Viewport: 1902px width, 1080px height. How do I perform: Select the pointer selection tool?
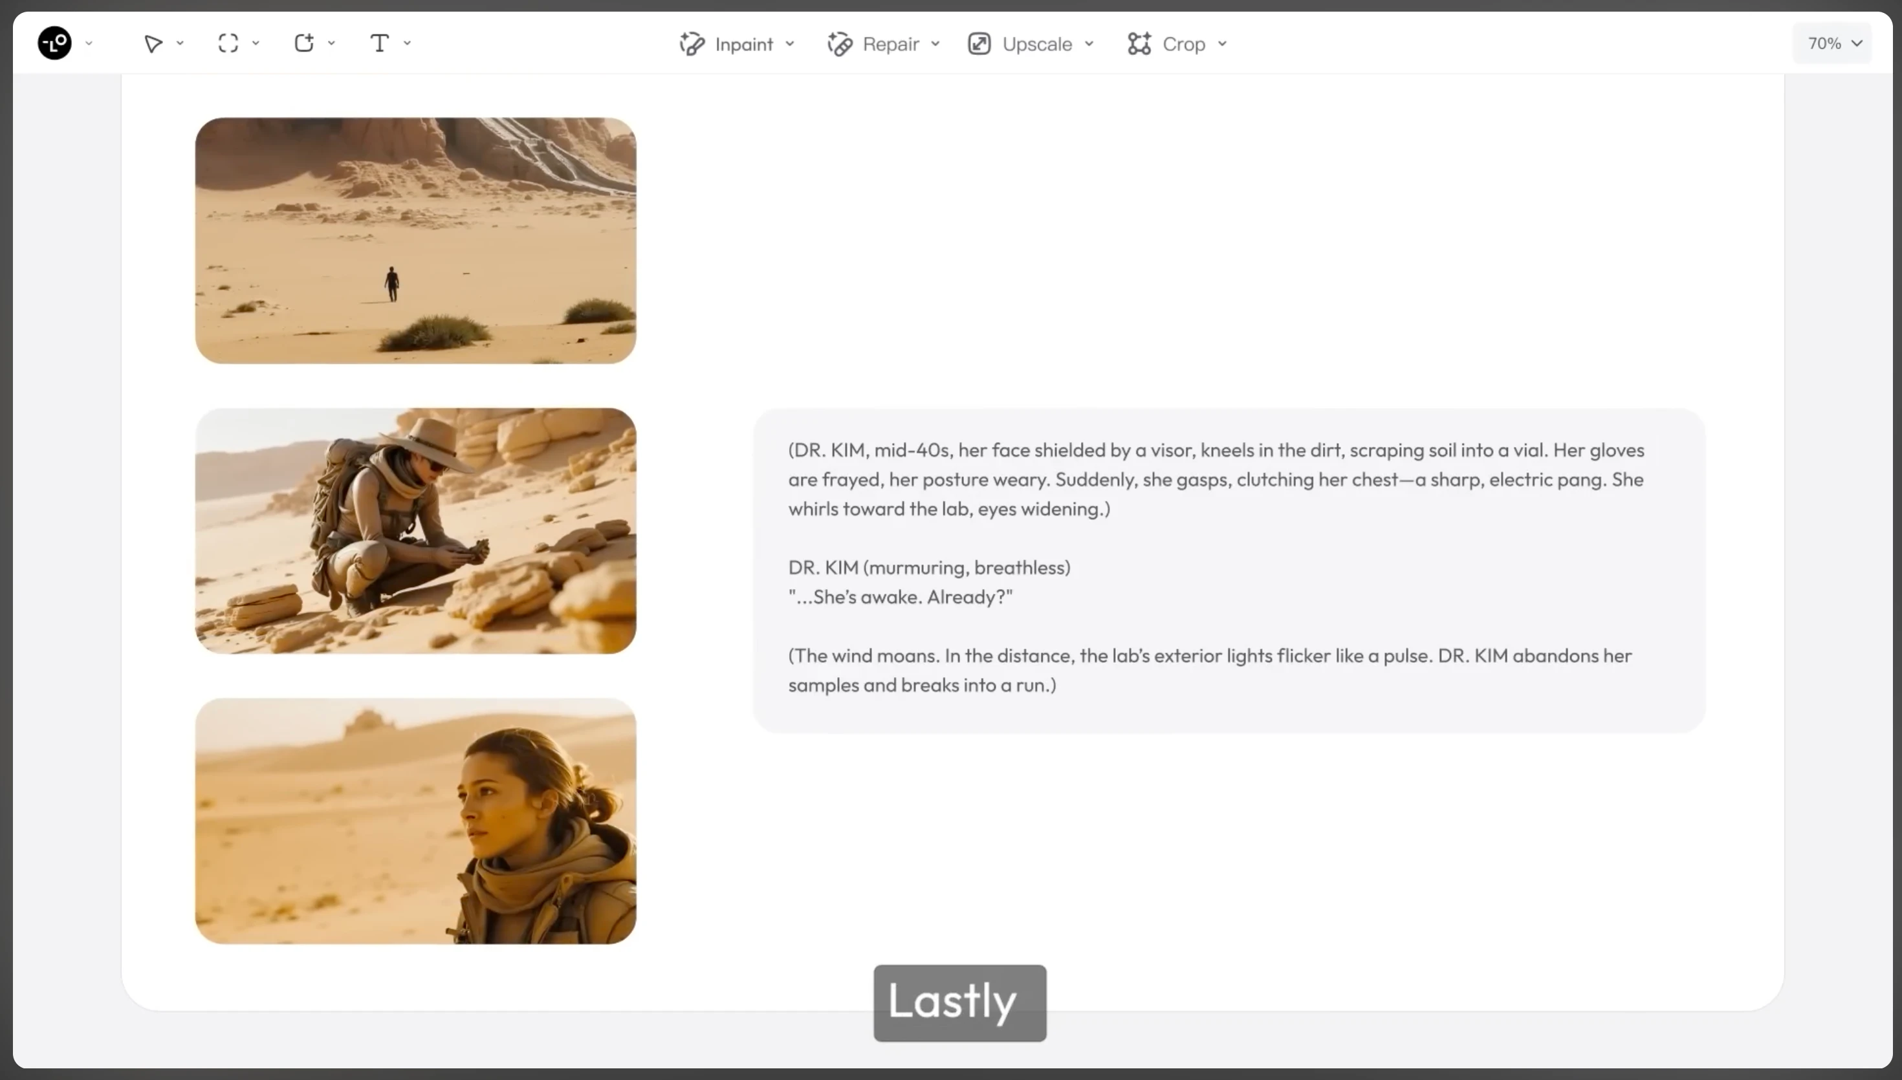(x=153, y=44)
